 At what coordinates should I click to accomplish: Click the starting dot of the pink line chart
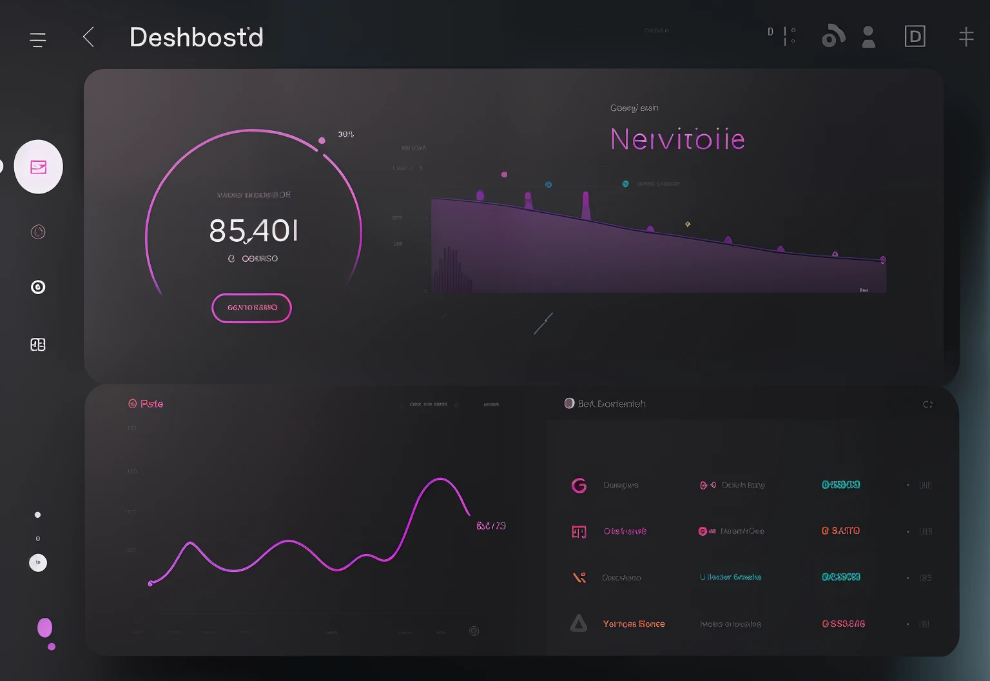pyautogui.click(x=150, y=584)
